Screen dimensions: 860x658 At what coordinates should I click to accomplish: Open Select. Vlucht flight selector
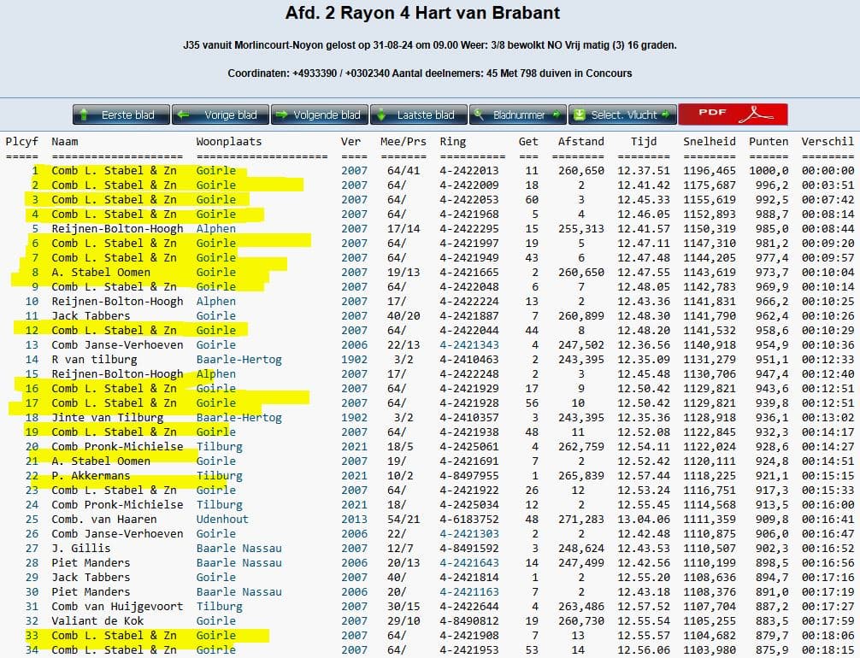click(622, 115)
